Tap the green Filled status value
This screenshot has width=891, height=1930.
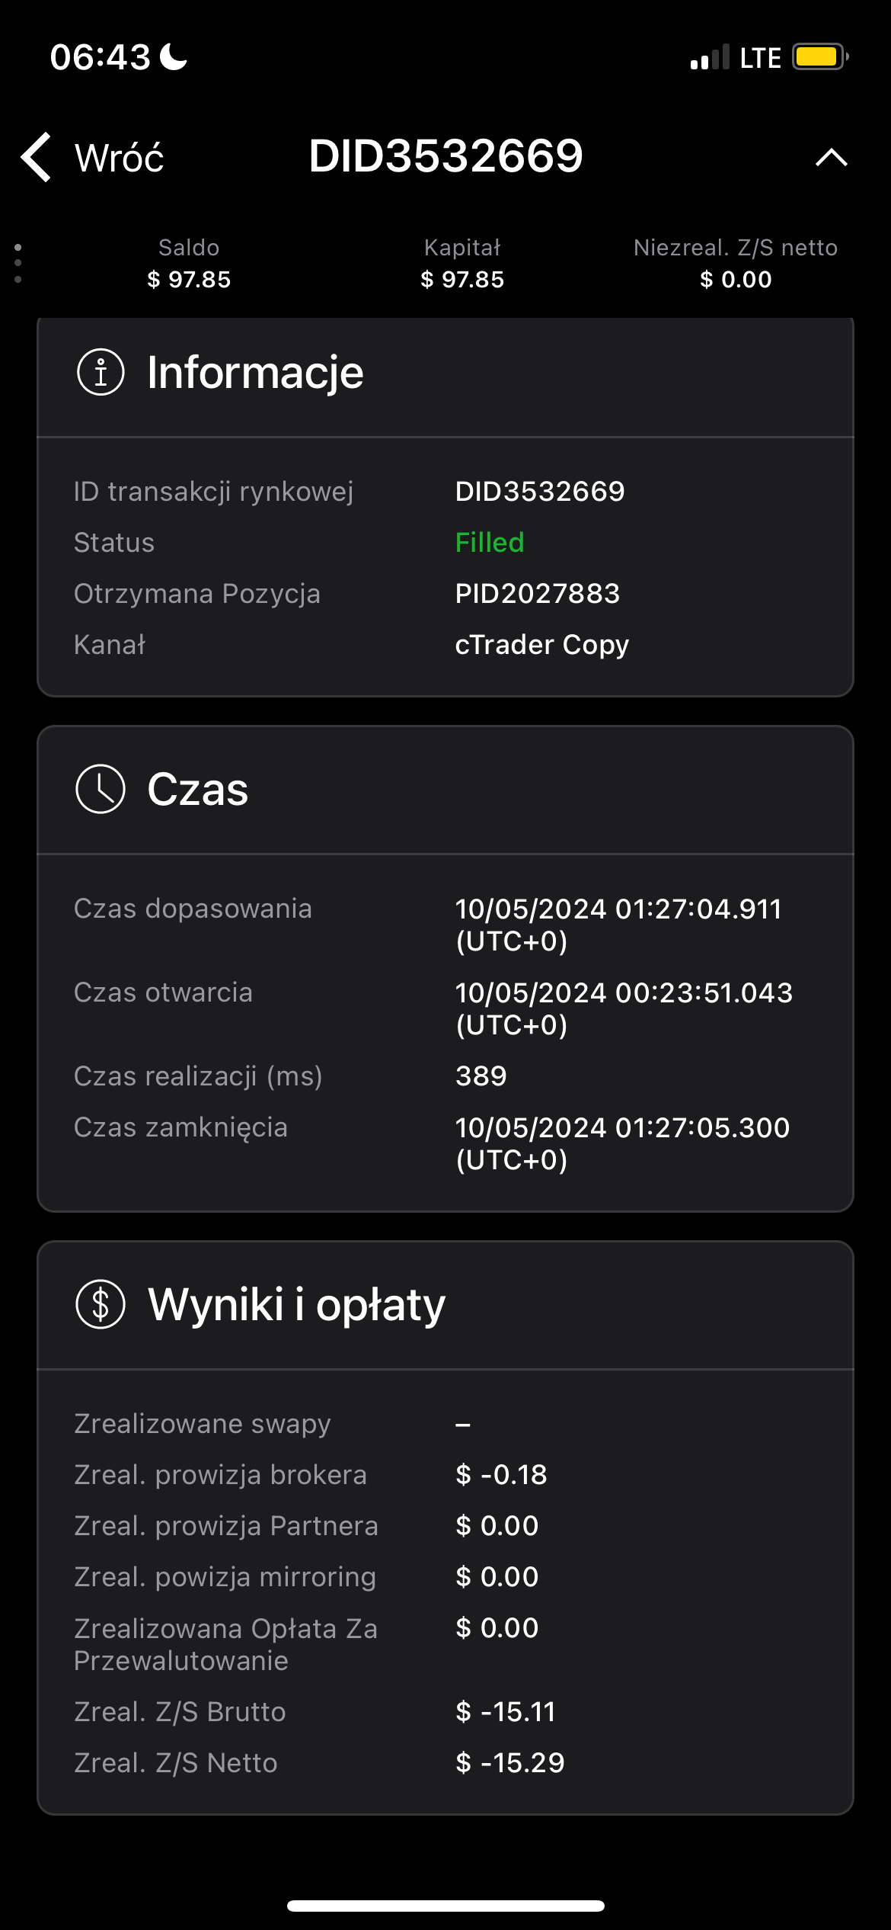[490, 543]
